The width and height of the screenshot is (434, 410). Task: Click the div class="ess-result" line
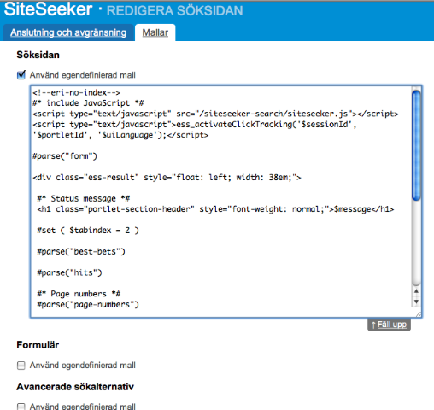point(167,177)
